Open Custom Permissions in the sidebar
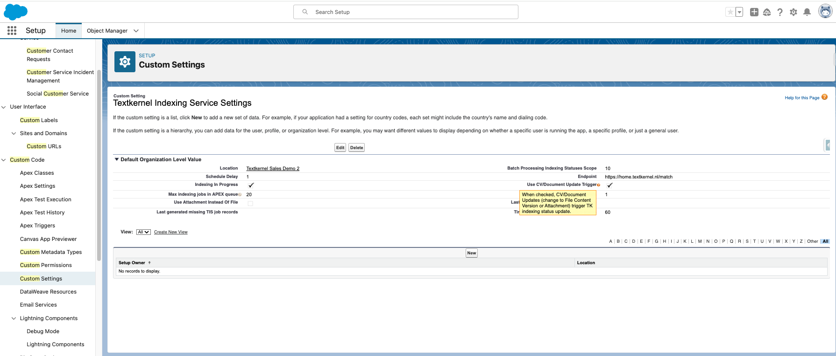 [46, 265]
